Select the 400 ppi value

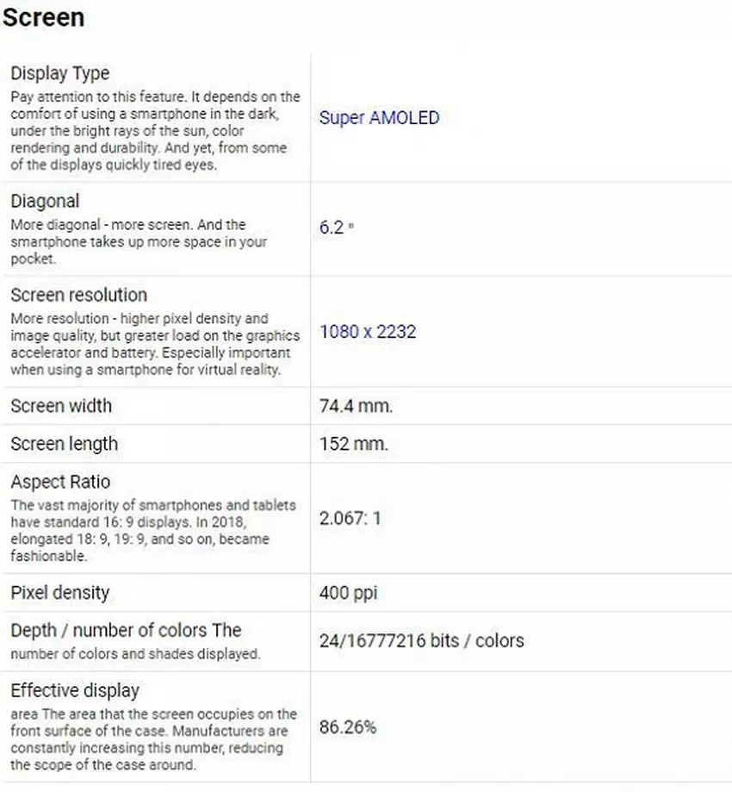click(x=348, y=593)
